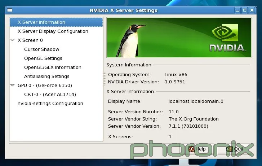Click the NVIDIA penguin banner image

point(179,38)
